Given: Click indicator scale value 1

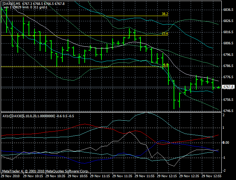Looking at the screenshot, I should [x=223, y=128].
